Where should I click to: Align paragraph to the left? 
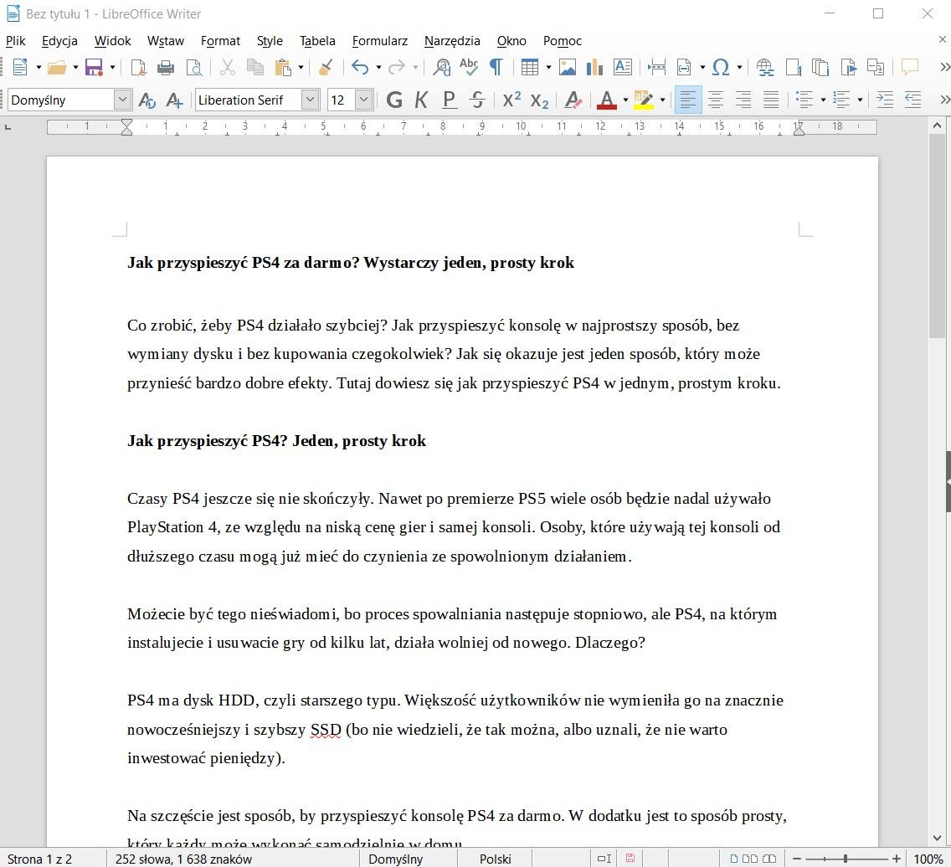tap(688, 100)
